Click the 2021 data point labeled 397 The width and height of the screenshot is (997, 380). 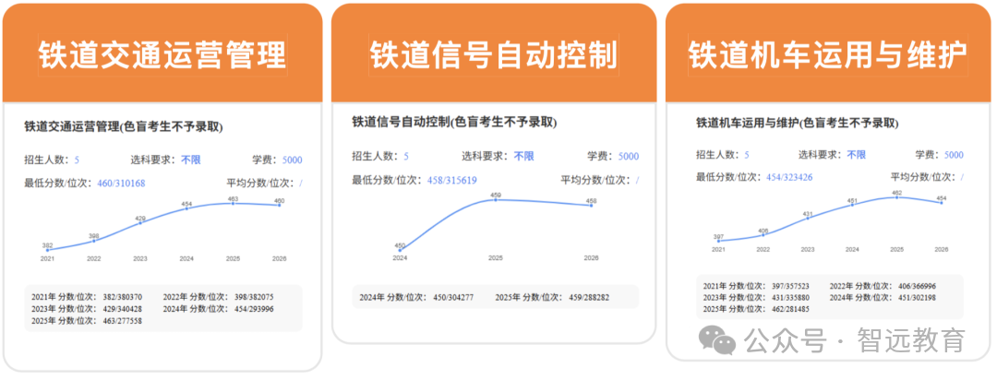pos(718,241)
